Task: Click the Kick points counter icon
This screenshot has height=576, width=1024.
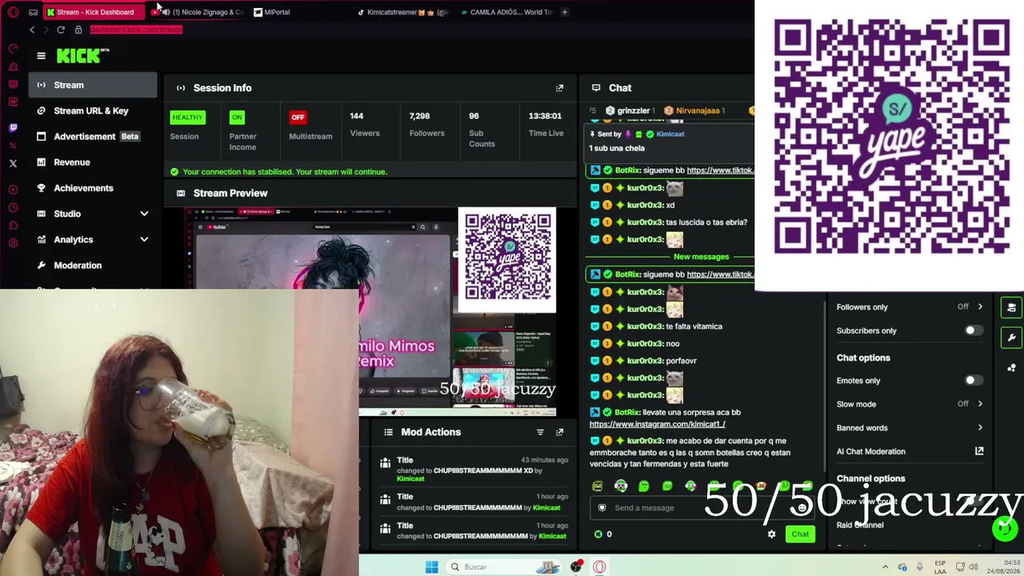Action: 598,534
